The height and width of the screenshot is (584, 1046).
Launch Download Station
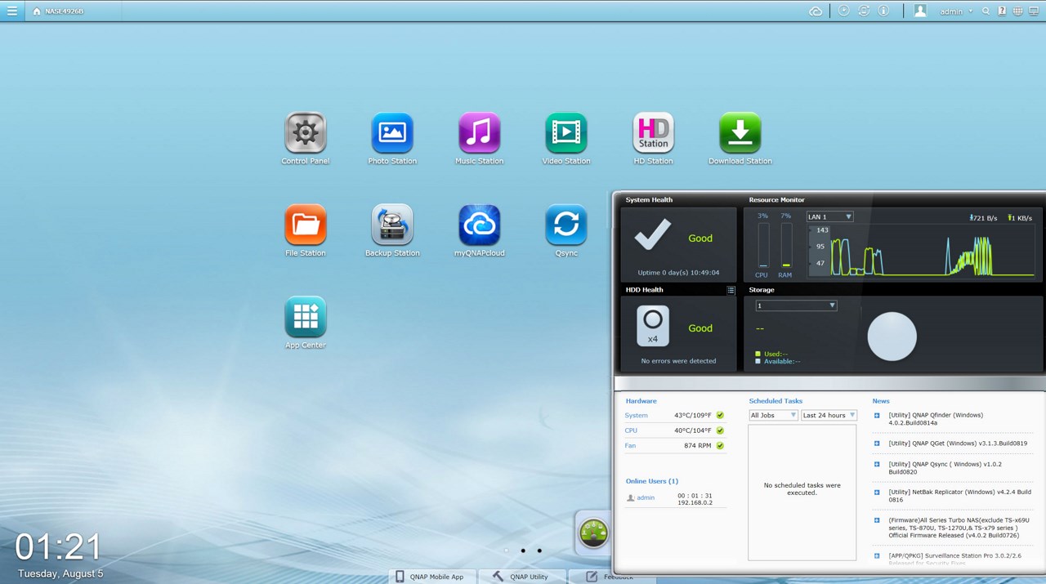[740, 133]
